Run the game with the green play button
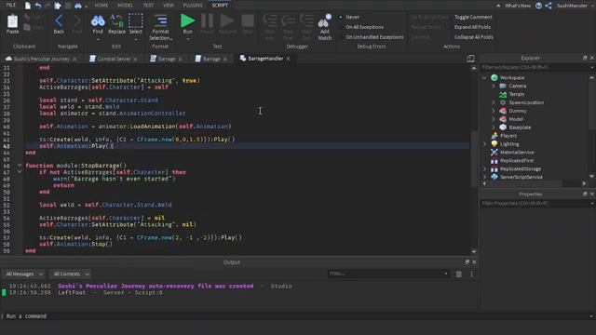Screen dimensions: 596x335 pos(187,20)
